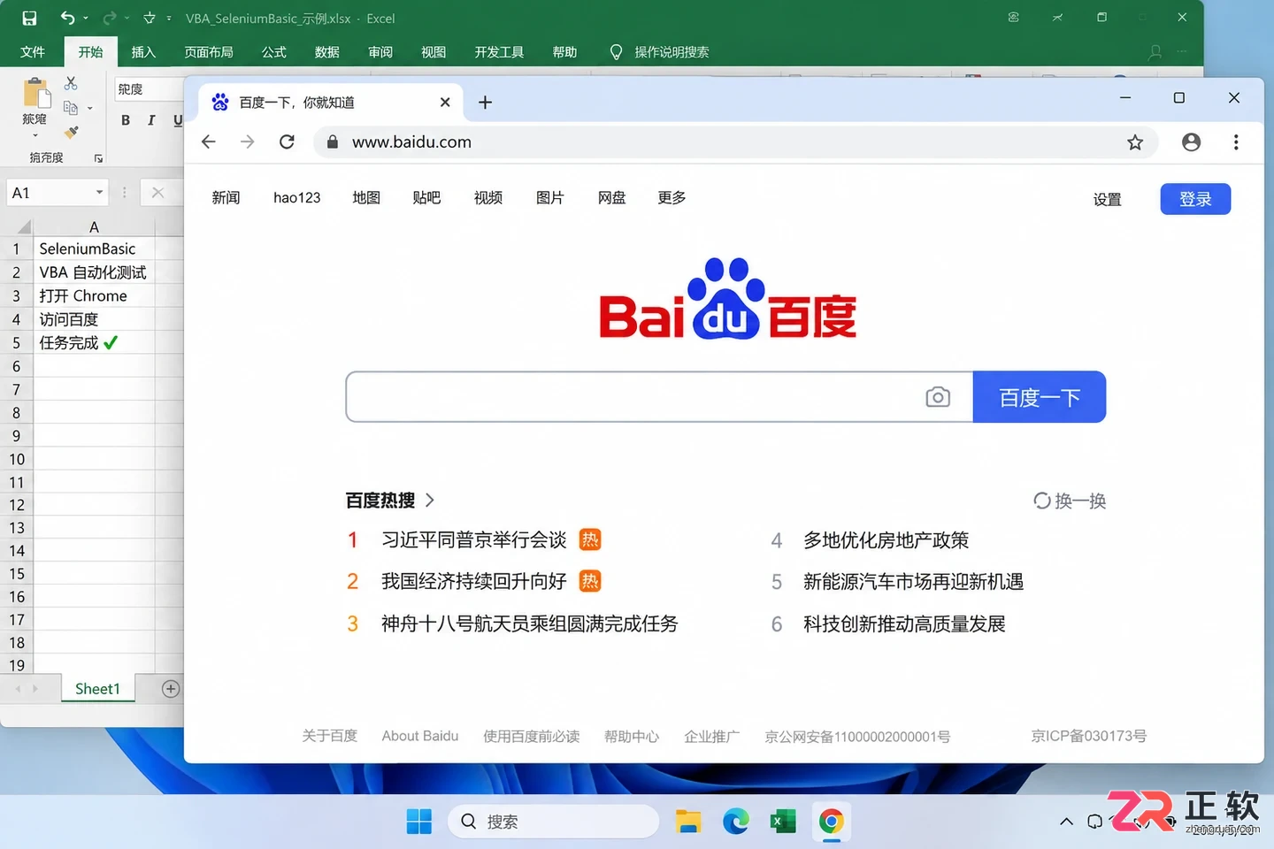This screenshot has height=849, width=1274.
Task: Open the clipboard group dialog launcher
Action: (x=98, y=158)
